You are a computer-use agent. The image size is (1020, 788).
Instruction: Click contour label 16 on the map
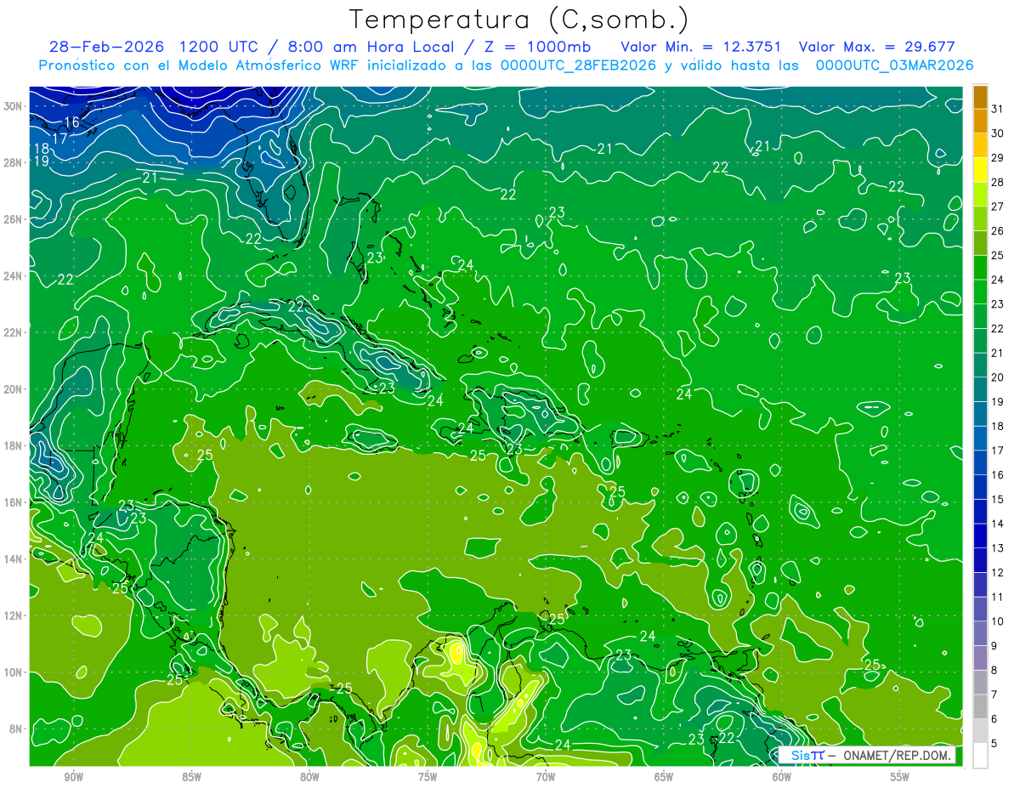point(72,122)
